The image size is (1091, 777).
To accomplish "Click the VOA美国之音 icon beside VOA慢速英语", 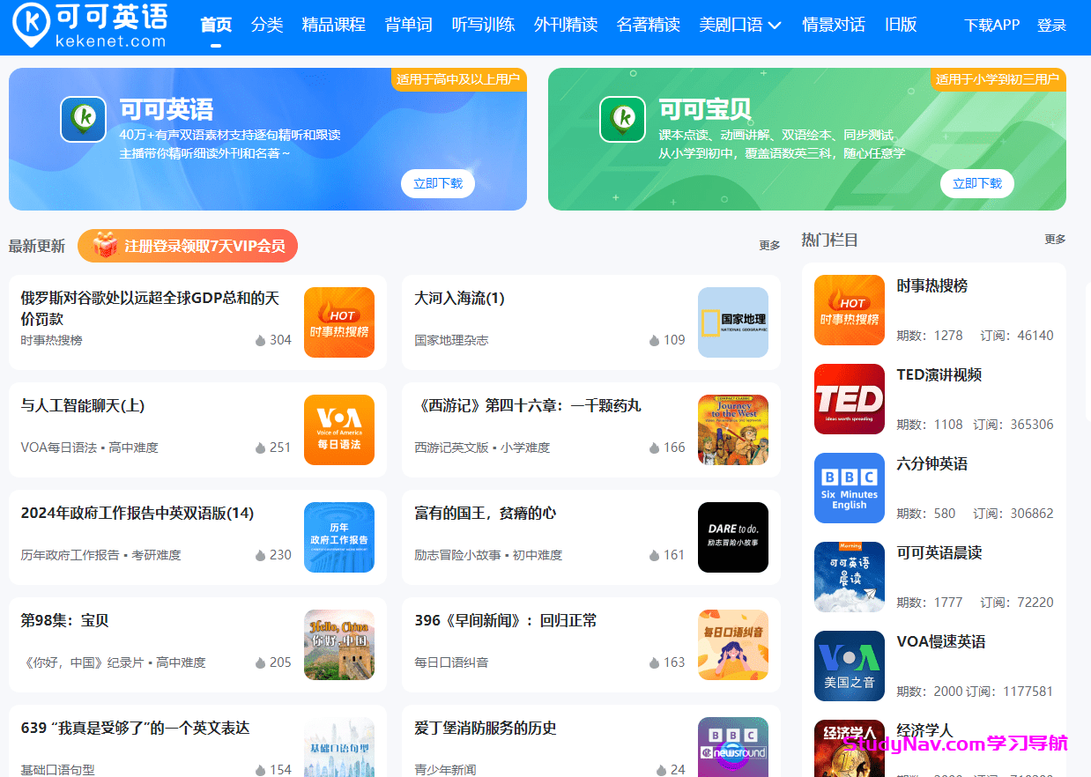I will pyautogui.click(x=849, y=666).
